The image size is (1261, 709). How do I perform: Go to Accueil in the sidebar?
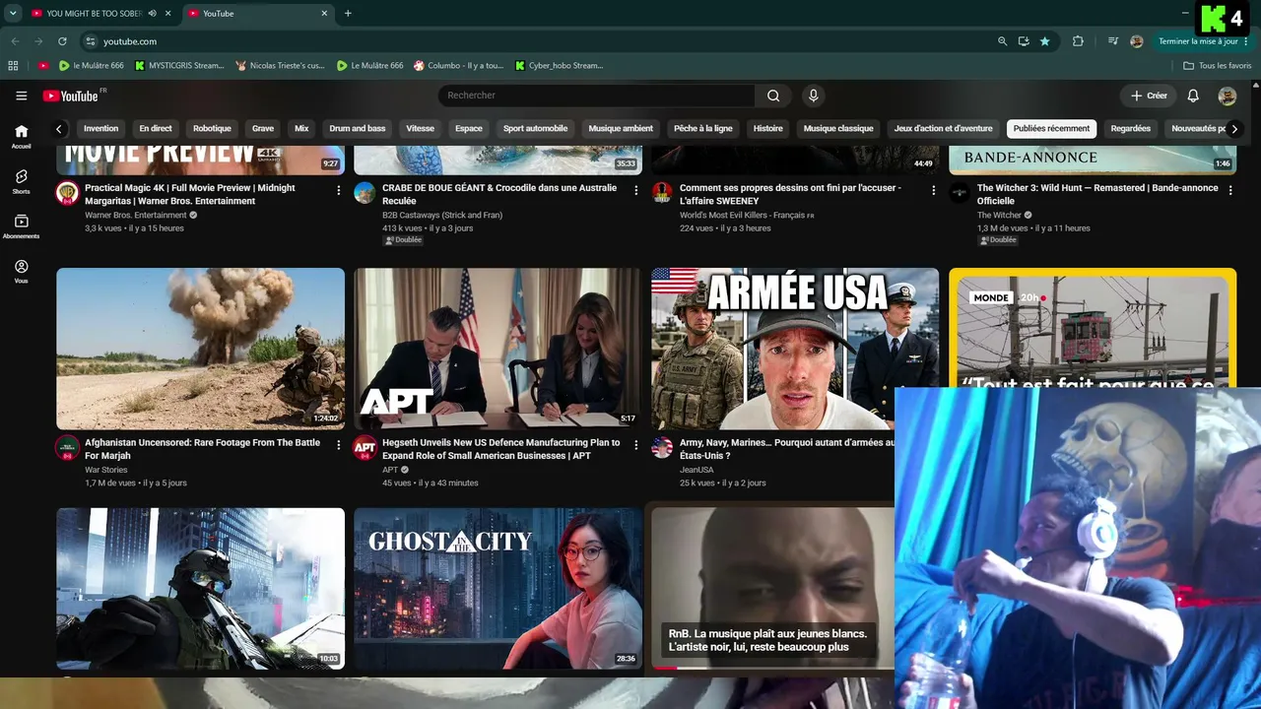[21, 136]
